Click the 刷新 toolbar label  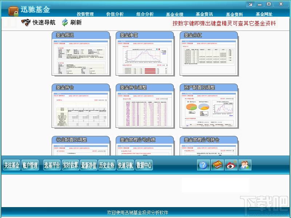pyautogui.click(x=76, y=23)
